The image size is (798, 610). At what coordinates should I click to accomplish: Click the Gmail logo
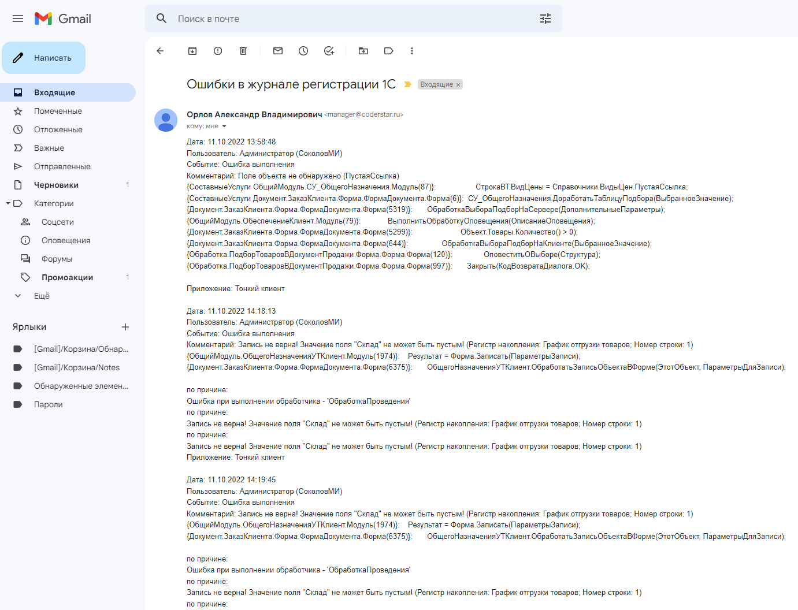click(63, 18)
